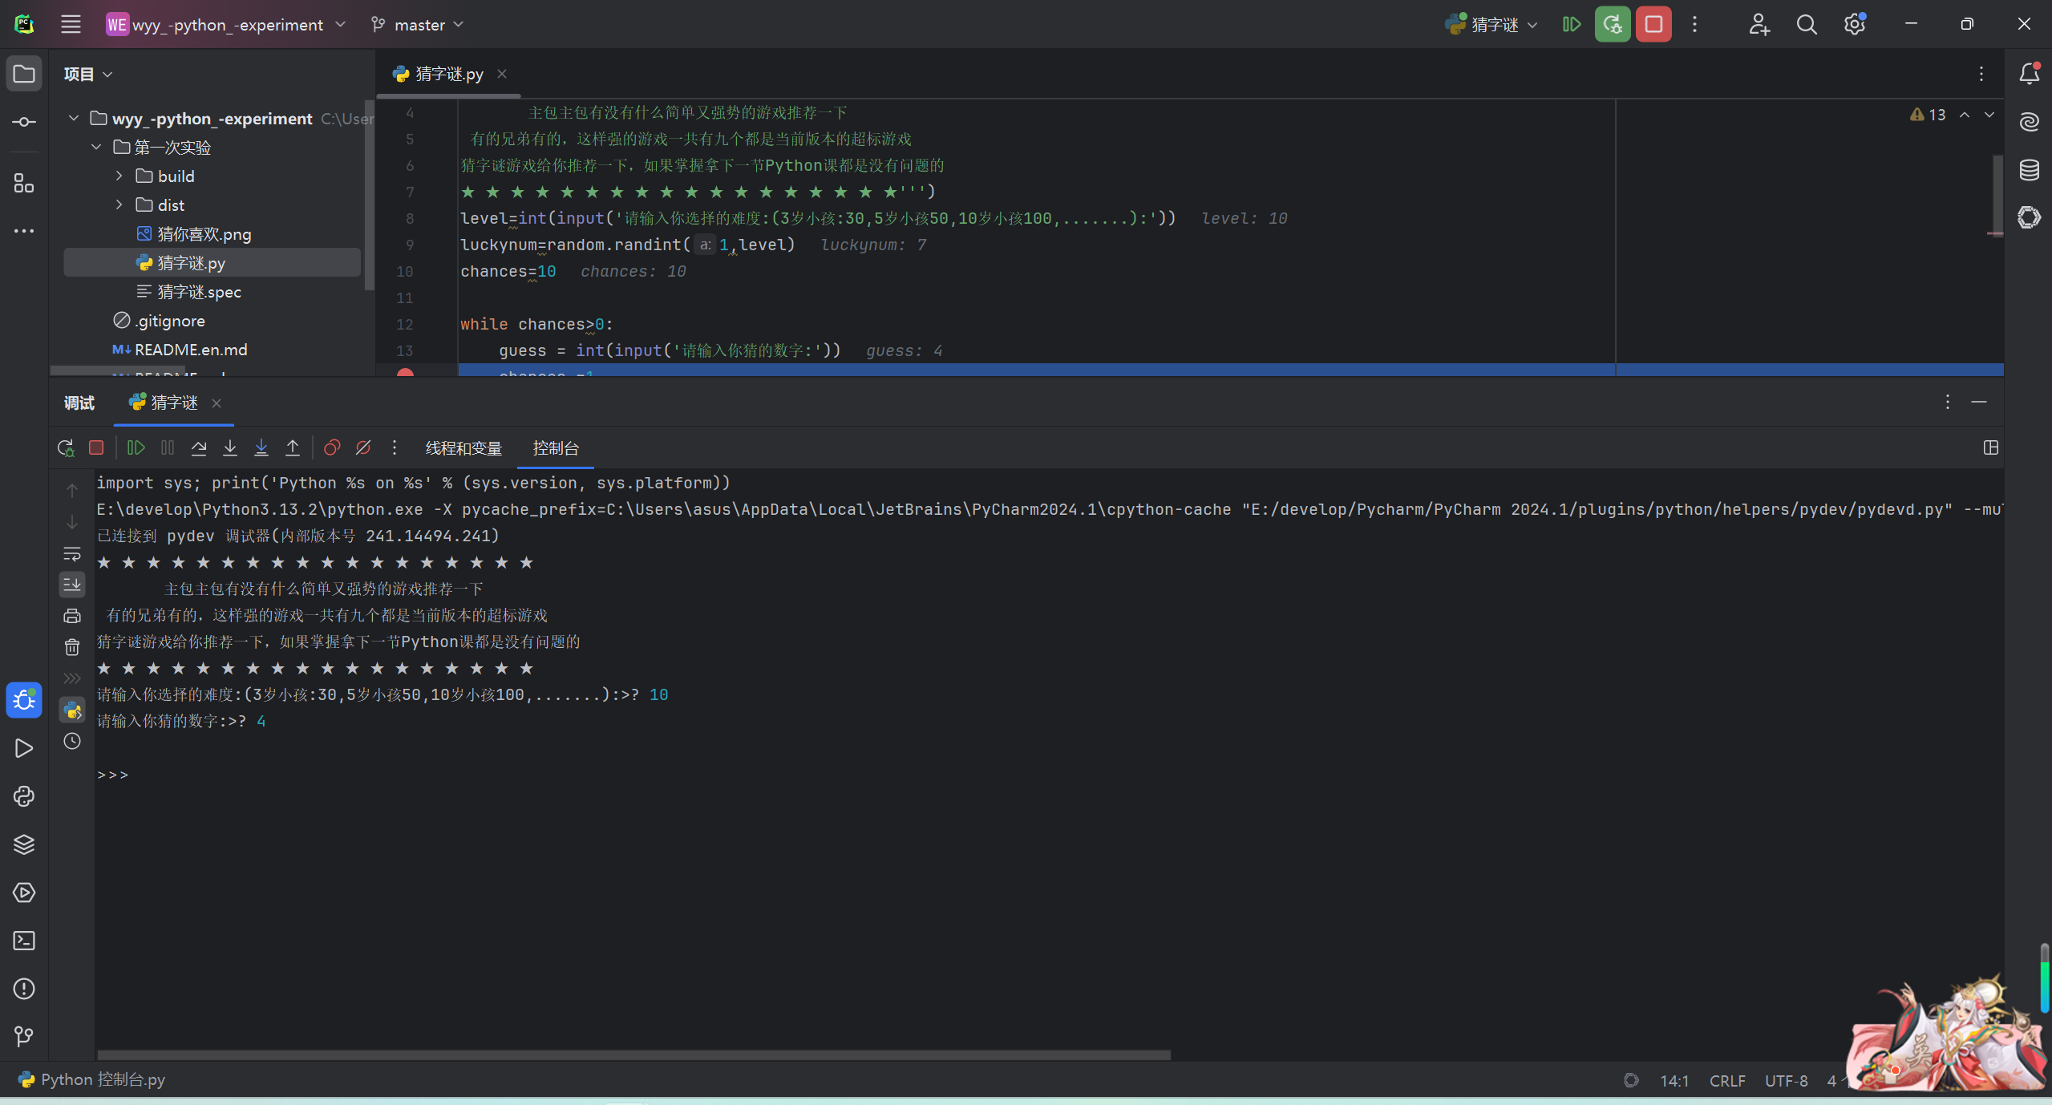The width and height of the screenshot is (2052, 1105).
Task: Open Terminal tool window icon
Action: [24, 941]
